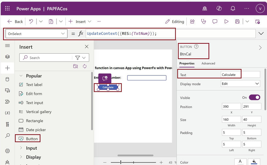Open Settings gear in sidebar
The height and width of the screenshot is (165, 267).
(x=8, y=151)
